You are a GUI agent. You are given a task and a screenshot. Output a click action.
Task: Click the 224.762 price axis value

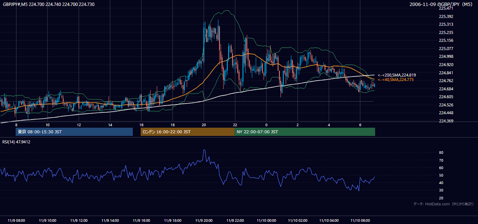(x=446, y=81)
